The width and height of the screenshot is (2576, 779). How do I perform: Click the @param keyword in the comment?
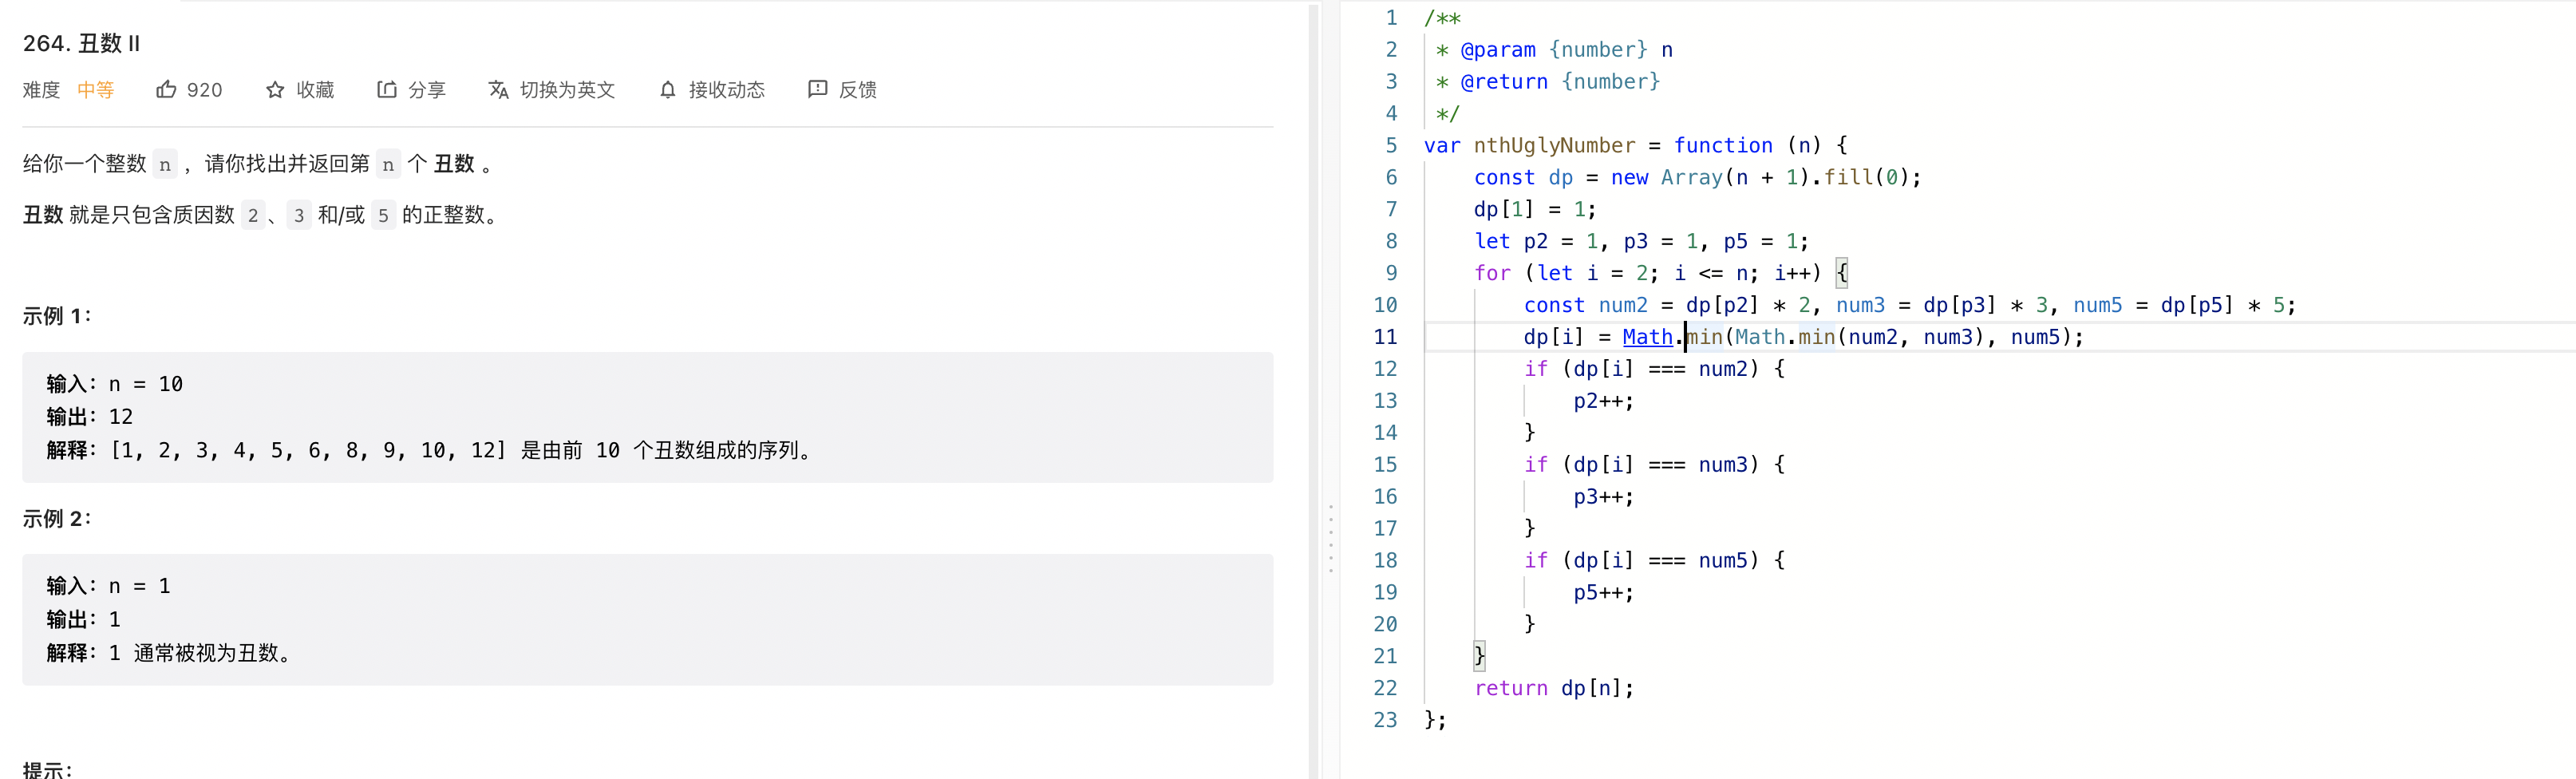click(1498, 50)
